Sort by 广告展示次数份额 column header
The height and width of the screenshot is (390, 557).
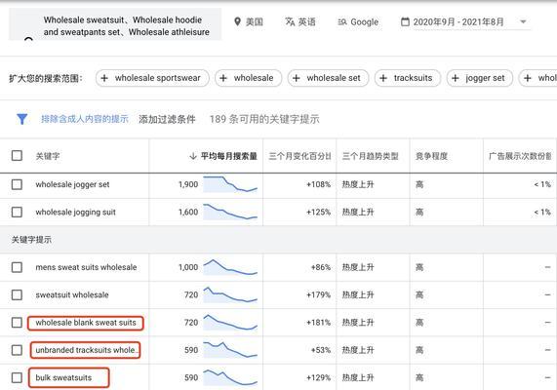click(520, 156)
